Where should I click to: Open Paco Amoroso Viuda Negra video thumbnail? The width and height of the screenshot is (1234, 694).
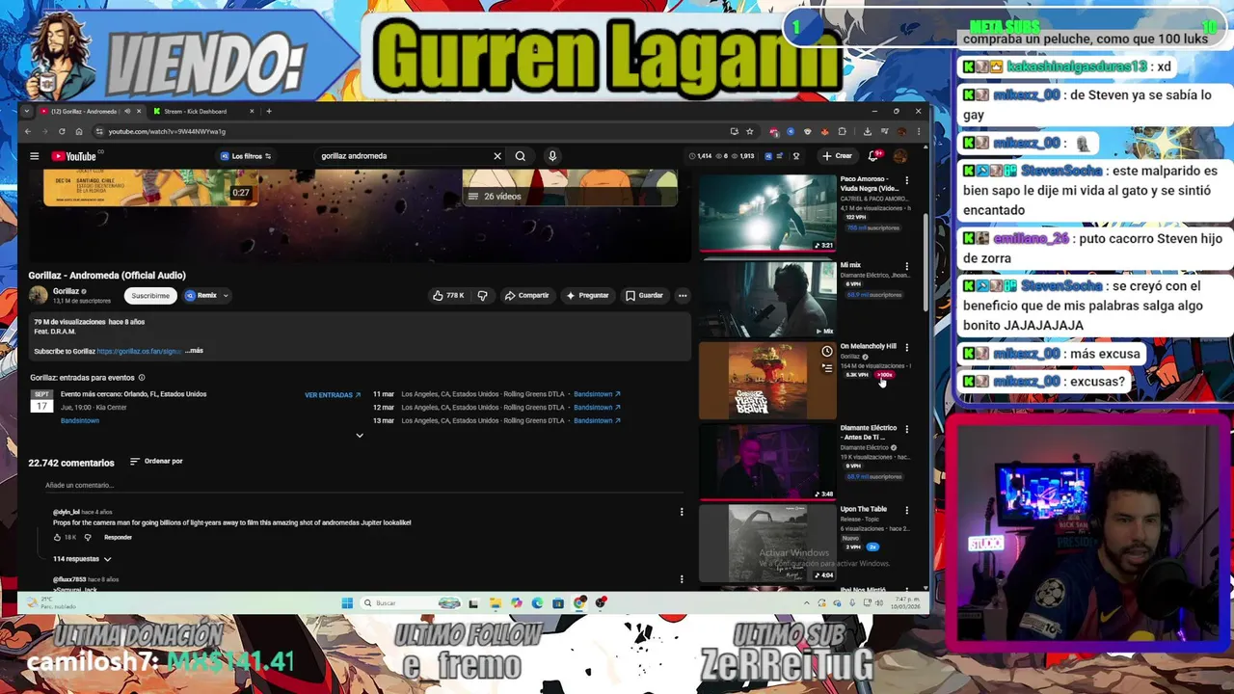click(x=767, y=213)
